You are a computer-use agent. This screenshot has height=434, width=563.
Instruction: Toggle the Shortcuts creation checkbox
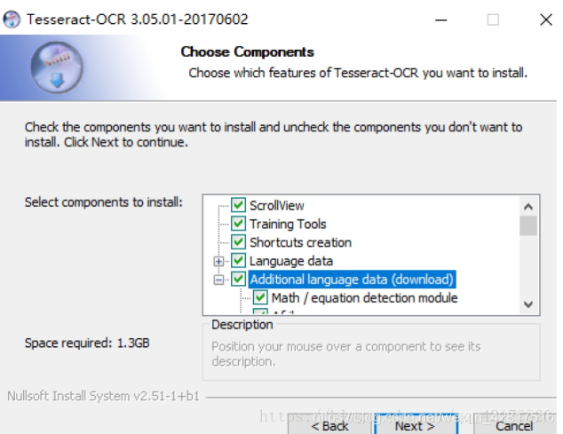pos(238,242)
